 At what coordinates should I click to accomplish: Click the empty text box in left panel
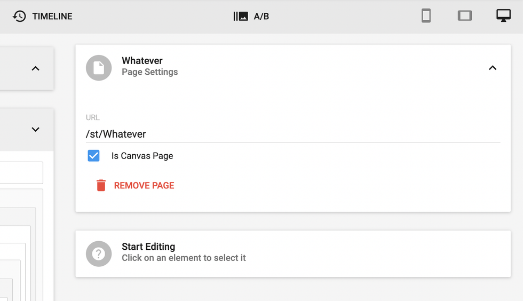[x=21, y=173]
